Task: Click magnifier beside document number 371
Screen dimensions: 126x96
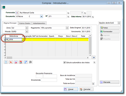Action: click(x=68, y=17)
